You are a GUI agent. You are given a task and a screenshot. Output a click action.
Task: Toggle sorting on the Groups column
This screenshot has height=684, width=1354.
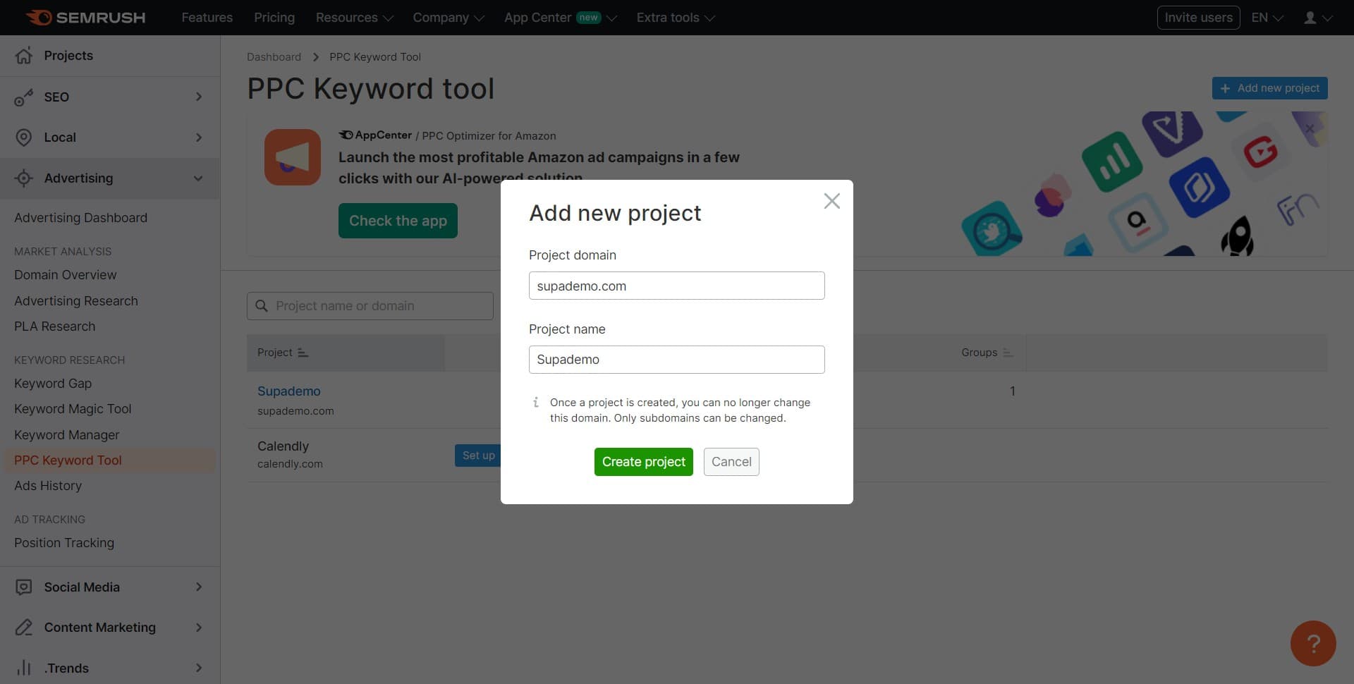tap(1007, 352)
